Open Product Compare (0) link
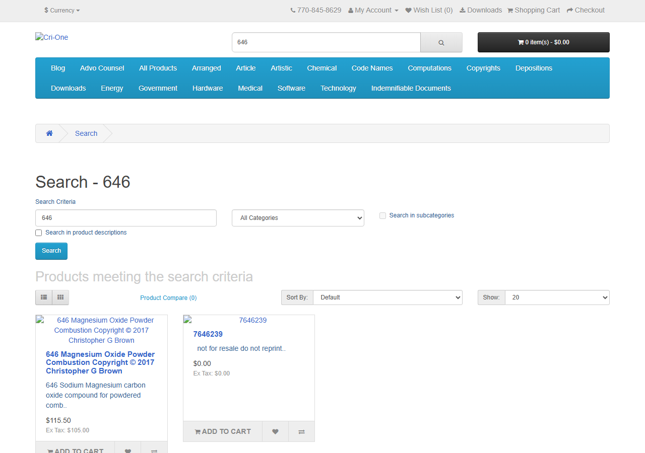This screenshot has width=645, height=453. tap(168, 298)
